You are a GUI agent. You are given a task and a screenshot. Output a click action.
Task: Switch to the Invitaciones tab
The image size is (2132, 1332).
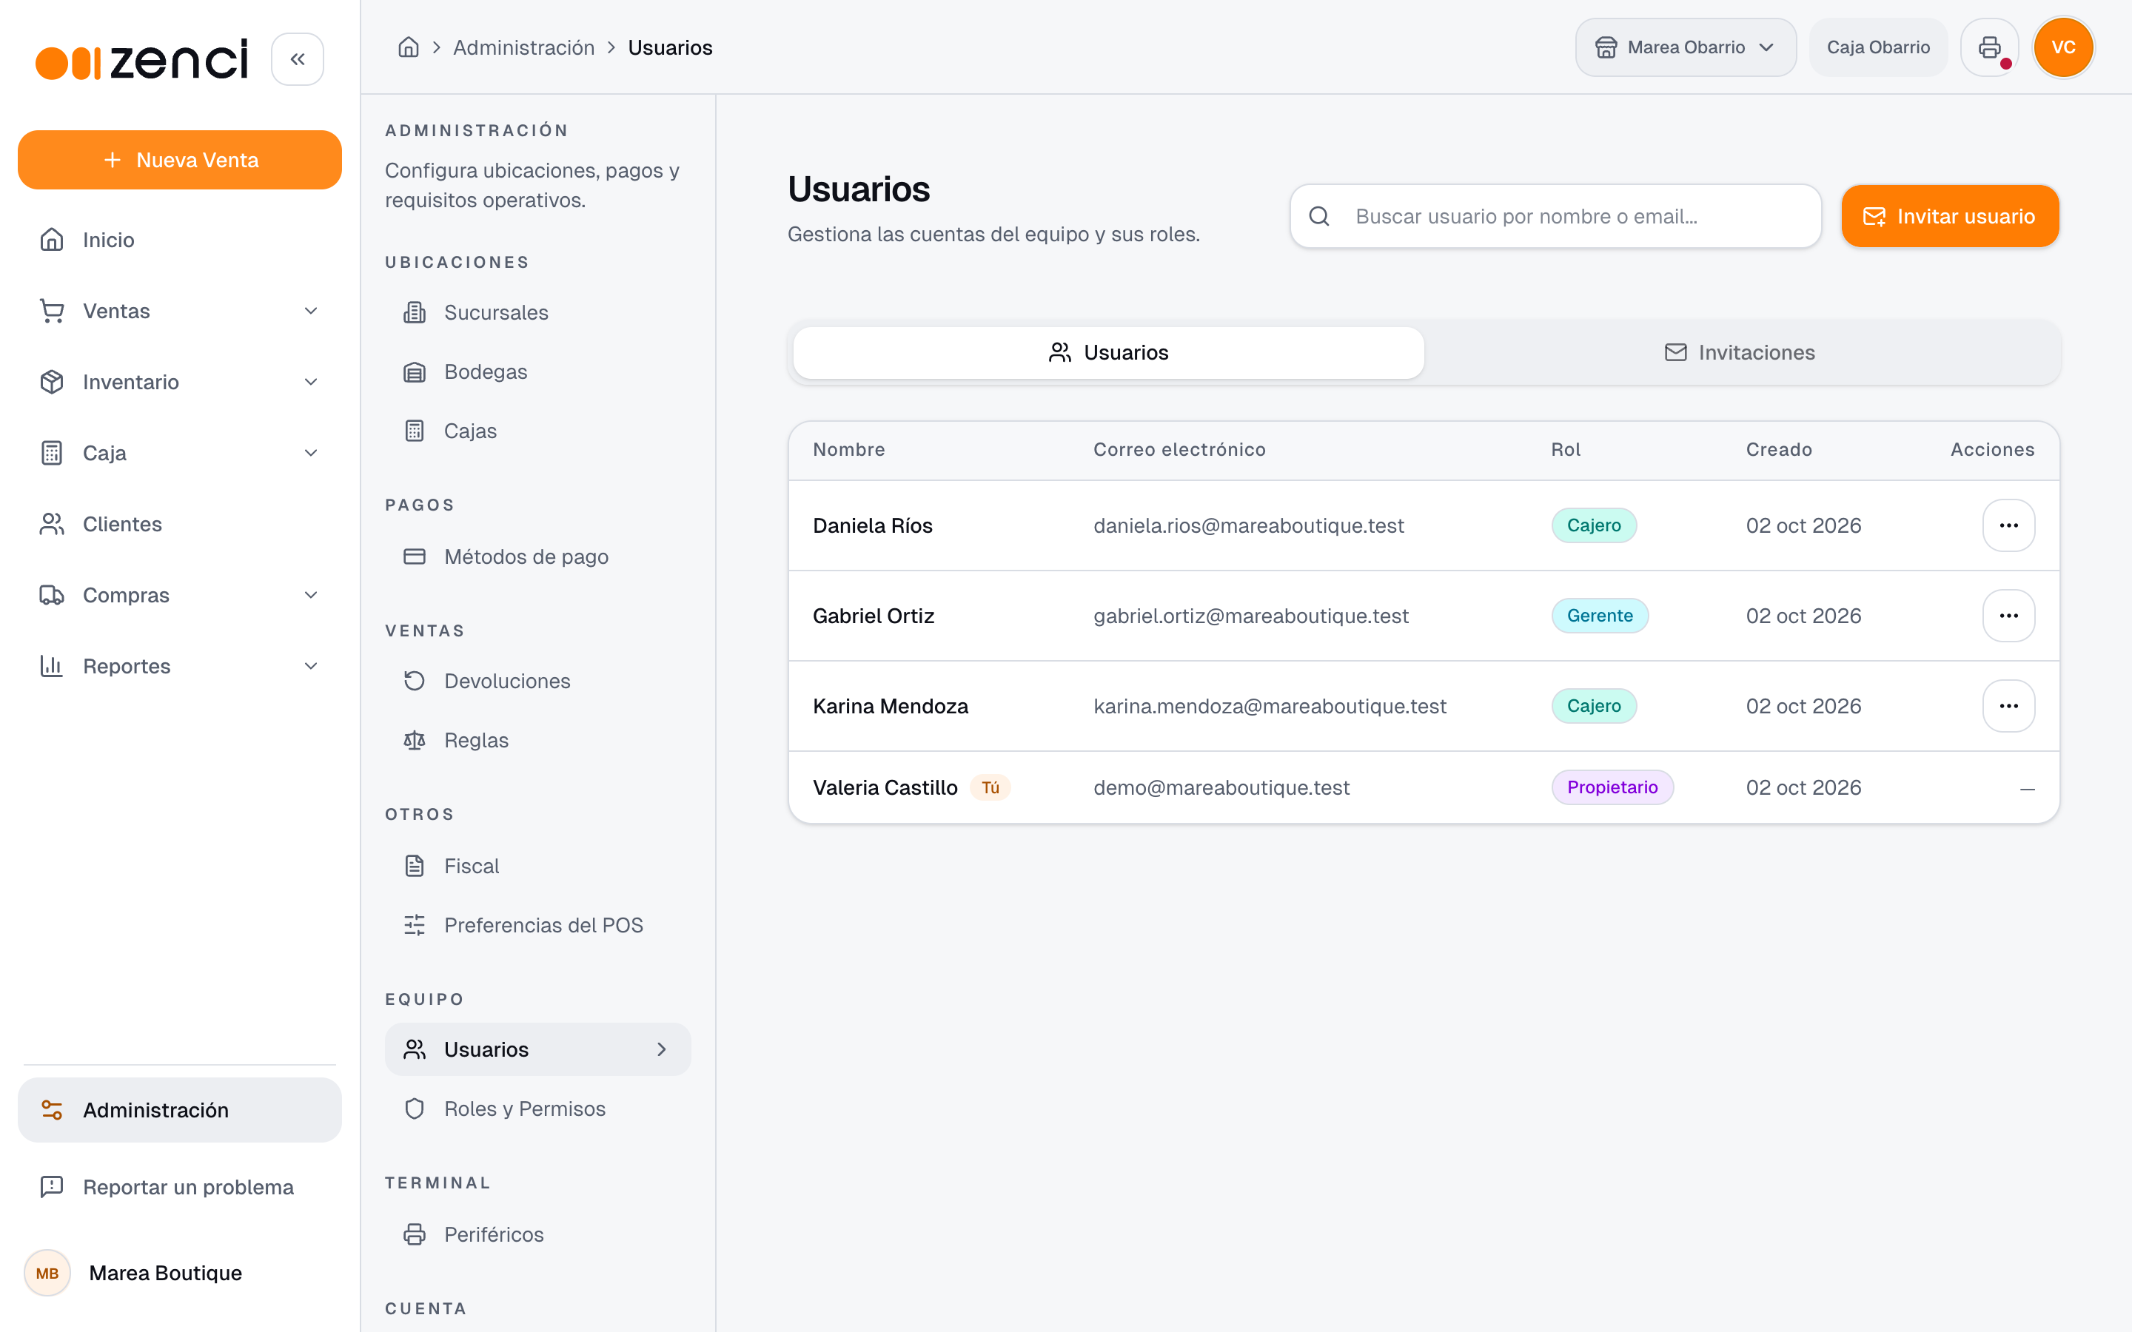pos(1740,352)
